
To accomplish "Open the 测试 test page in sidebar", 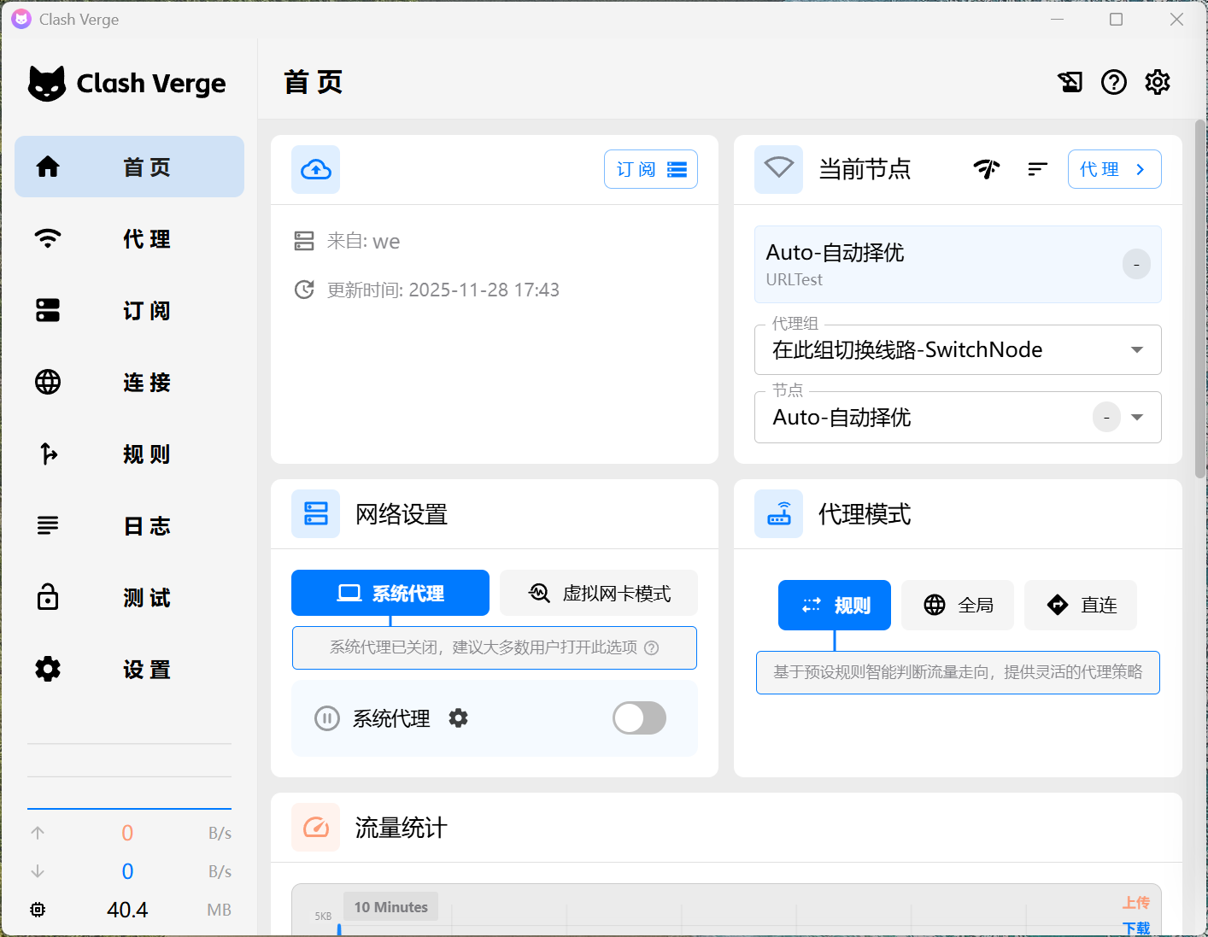I will (x=129, y=597).
